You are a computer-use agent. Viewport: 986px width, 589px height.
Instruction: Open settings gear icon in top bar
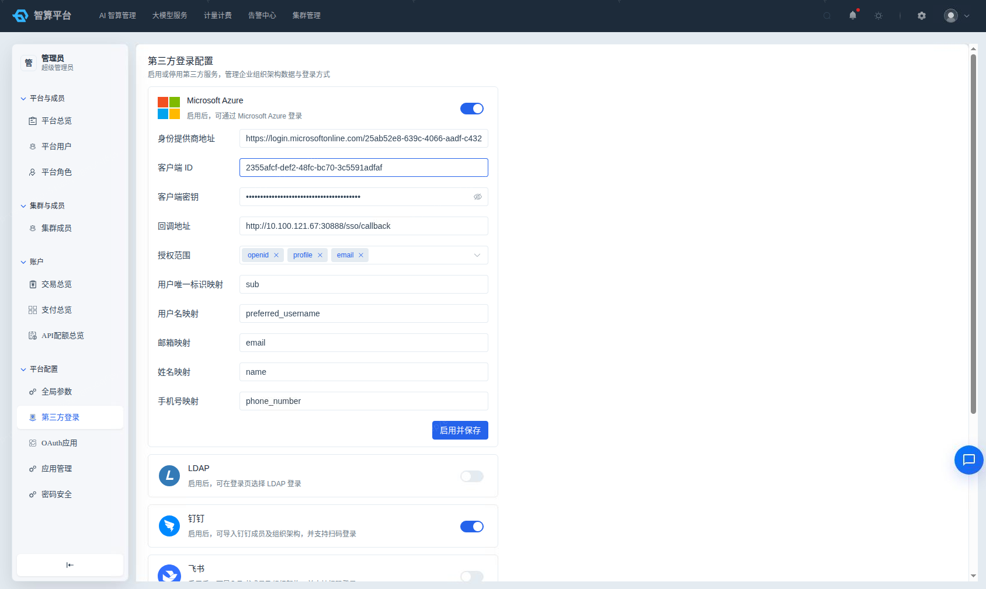tap(922, 16)
